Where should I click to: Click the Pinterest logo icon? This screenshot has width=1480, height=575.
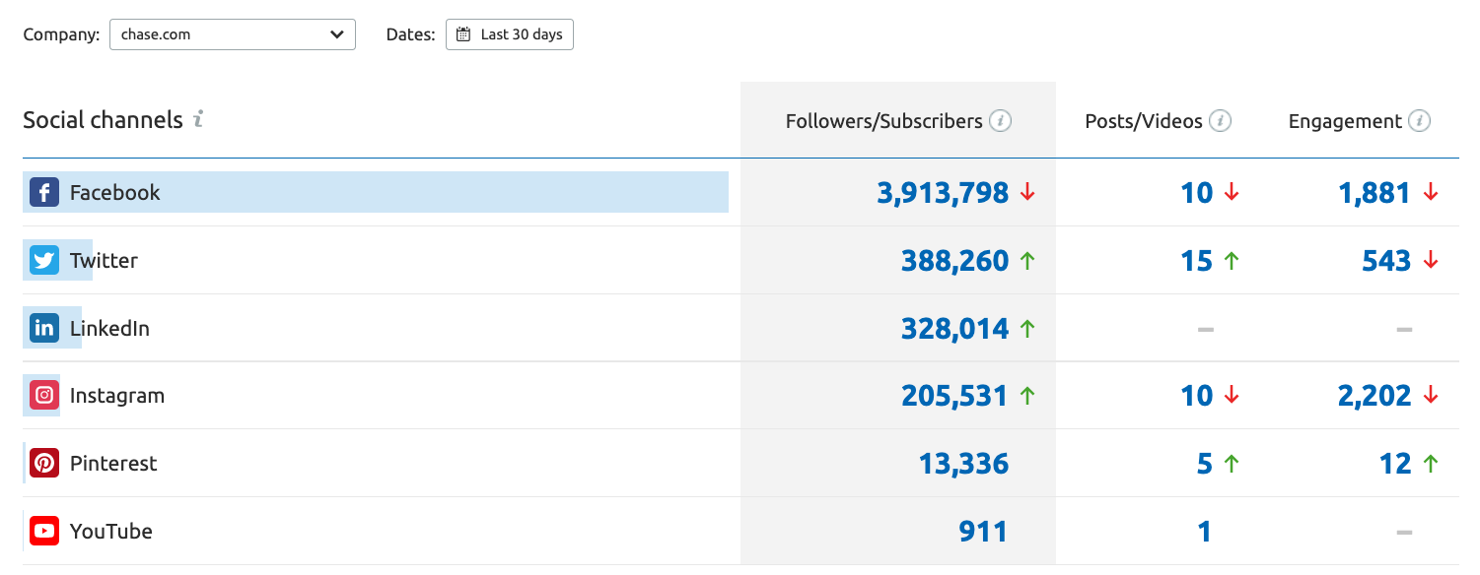pyautogui.click(x=44, y=463)
